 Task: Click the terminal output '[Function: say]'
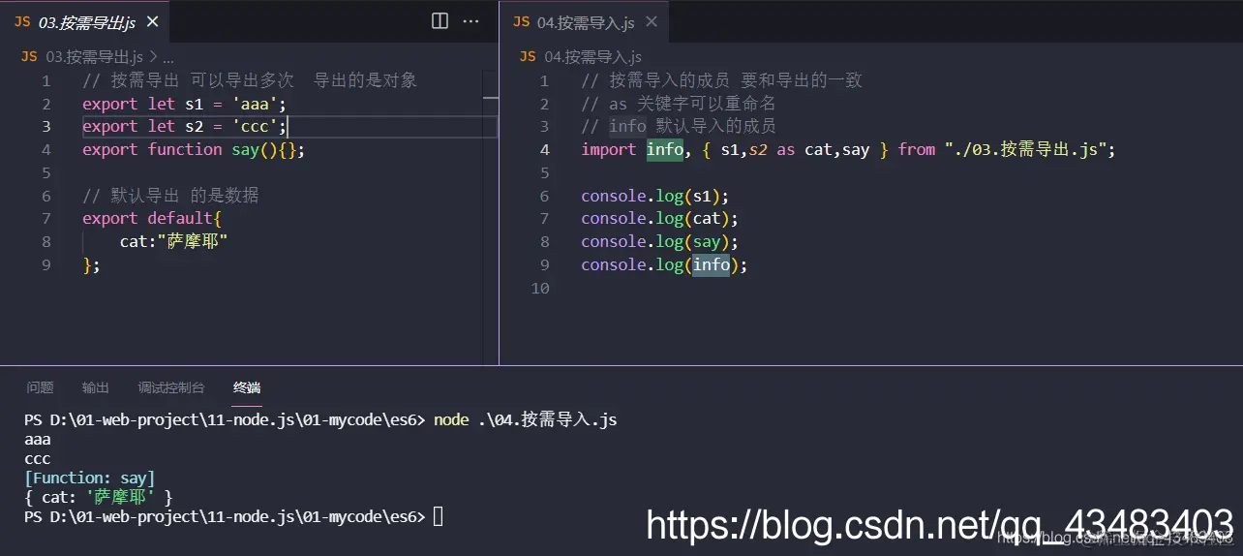[89, 479]
